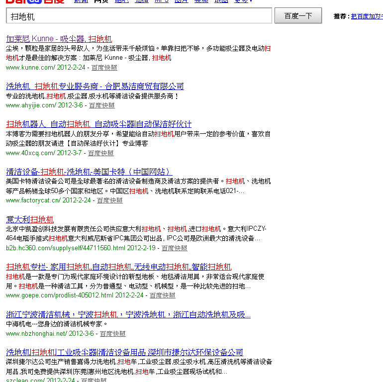Click the green URL www.factorycat.cn/
The height and width of the screenshot is (382, 383).
(33, 200)
